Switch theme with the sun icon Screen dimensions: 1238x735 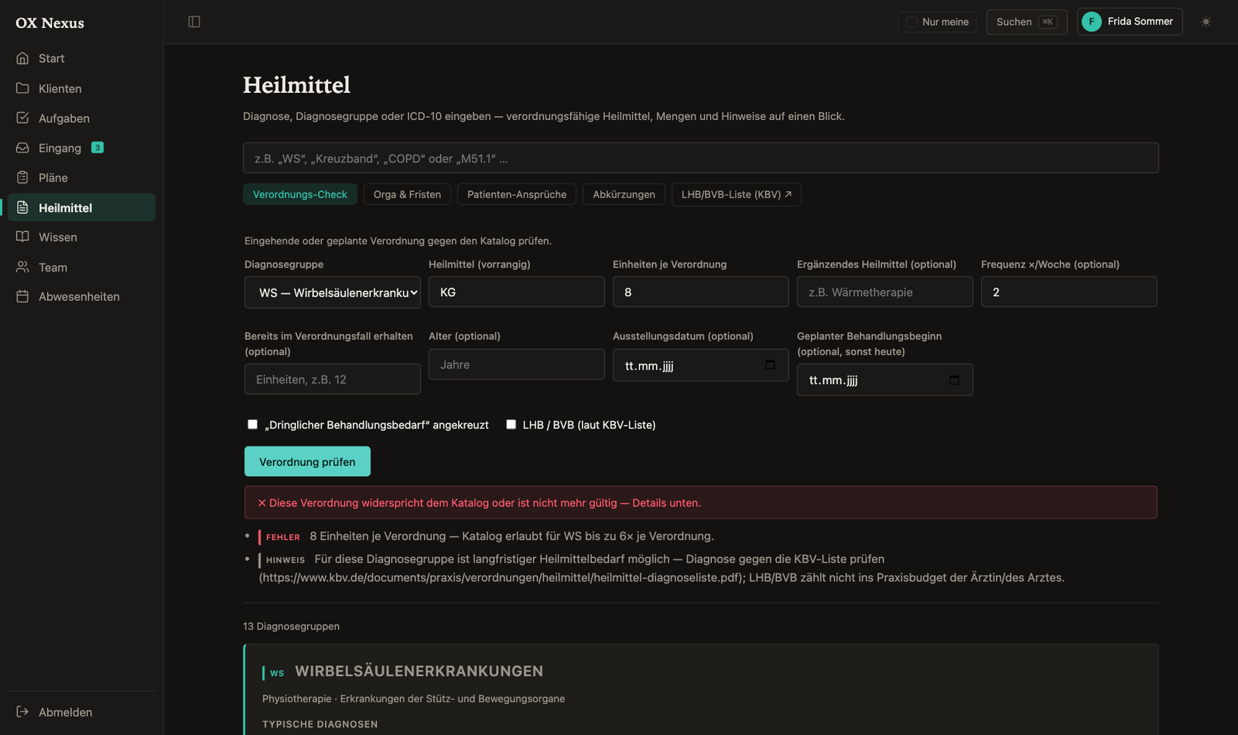point(1206,22)
